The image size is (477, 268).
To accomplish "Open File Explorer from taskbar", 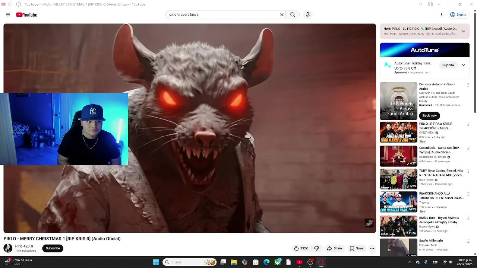I will pos(234,262).
